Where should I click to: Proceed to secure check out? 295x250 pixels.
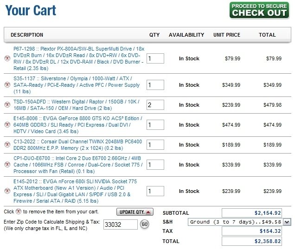(259, 10)
